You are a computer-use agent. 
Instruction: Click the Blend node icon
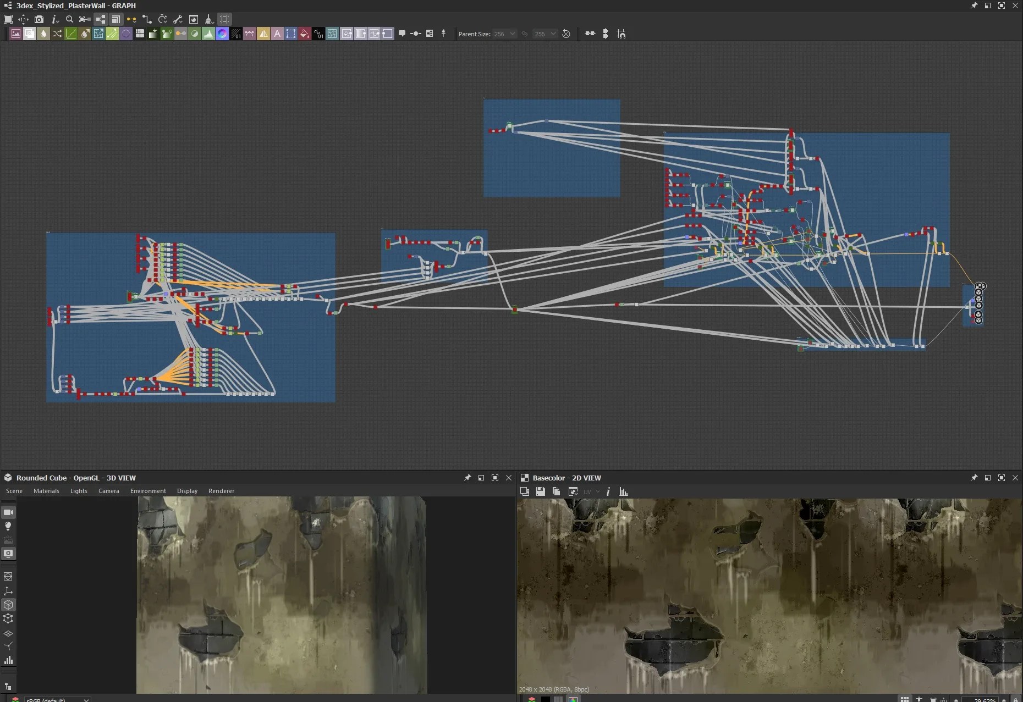pos(30,34)
